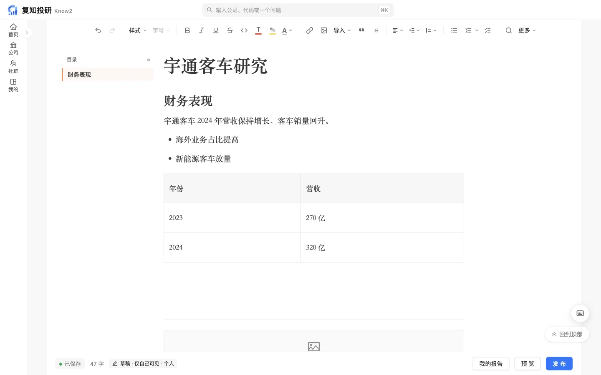This screenshot has height=375, width=601.
Task: Collapse the 目录 outline panel
Action: 149,60
